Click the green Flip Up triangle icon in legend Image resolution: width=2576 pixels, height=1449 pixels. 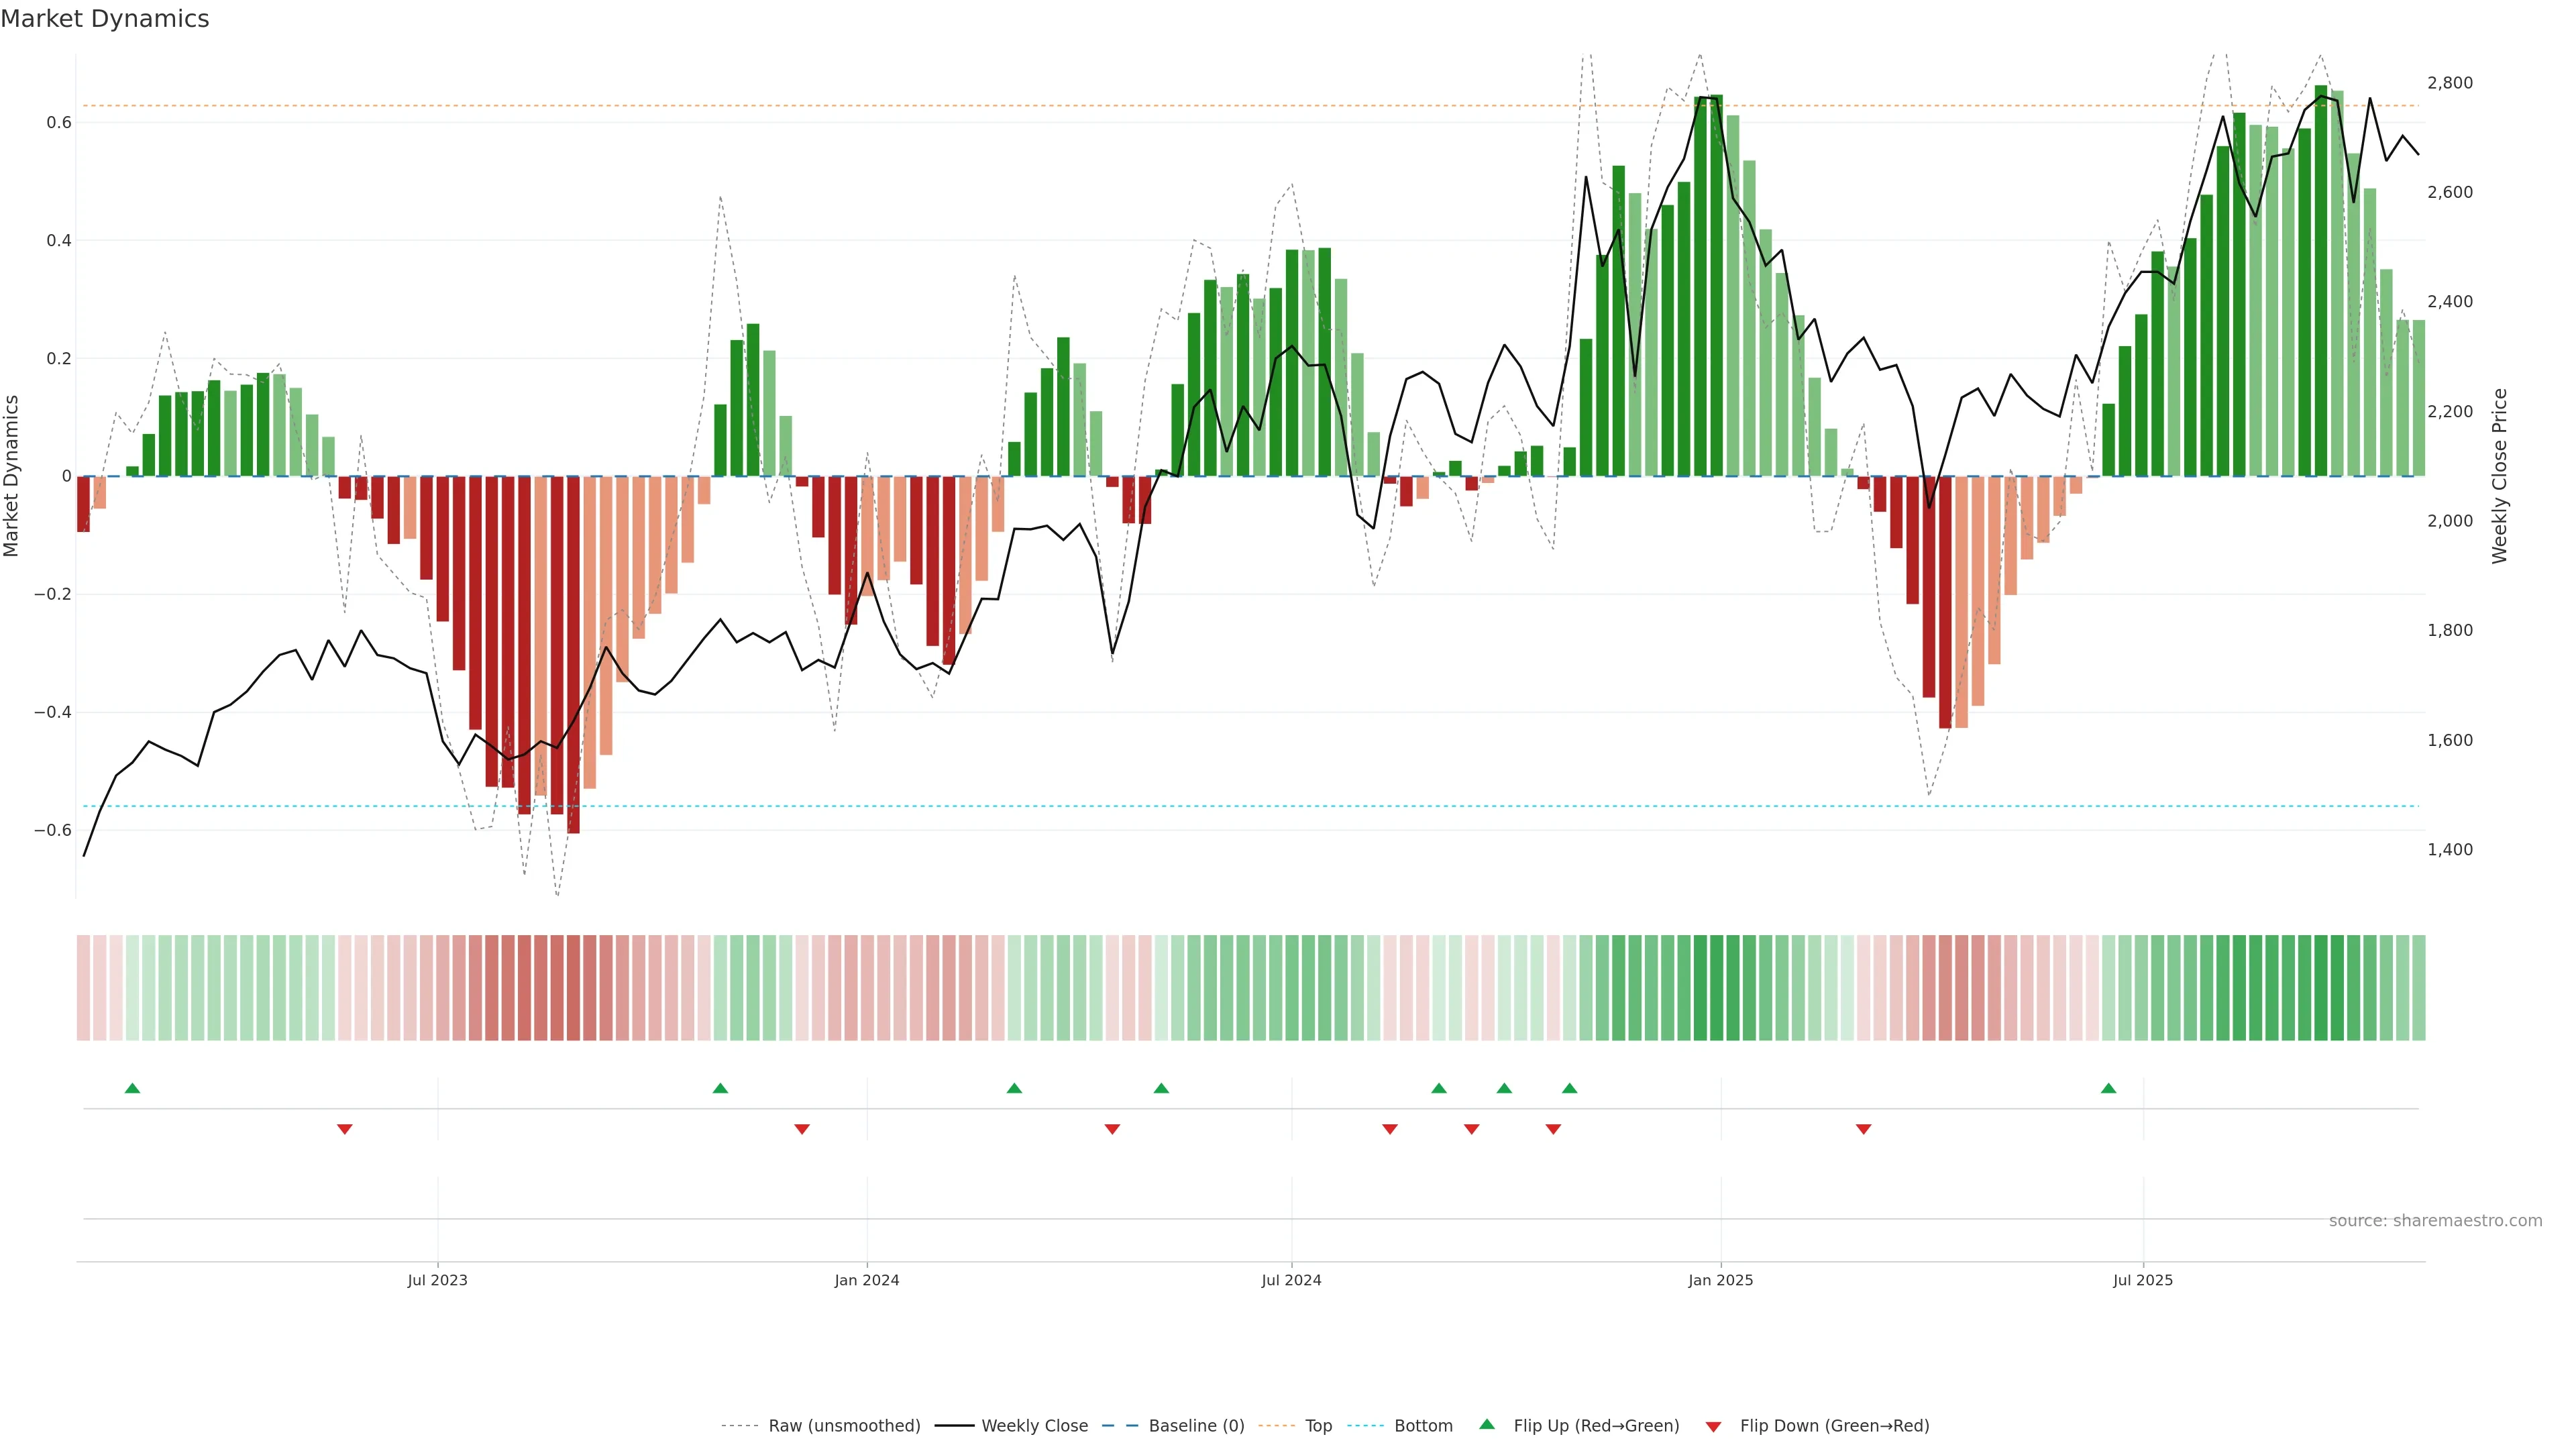pyautogui.click(x=1487, y=1424)
